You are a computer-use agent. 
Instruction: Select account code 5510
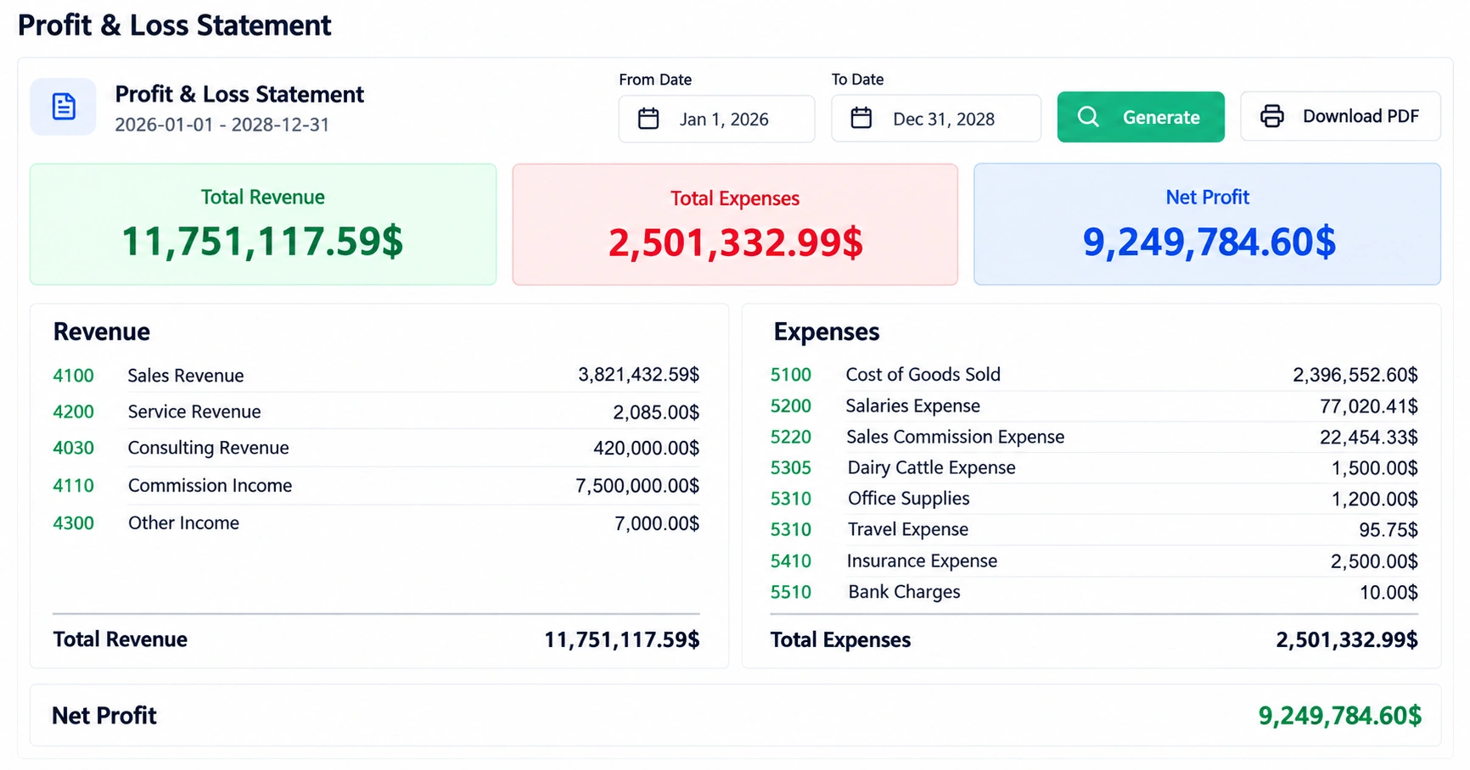tap(791, 592)
